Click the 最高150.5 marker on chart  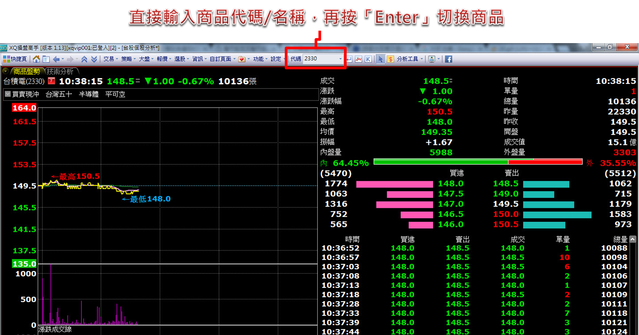(x=75, y=176)
